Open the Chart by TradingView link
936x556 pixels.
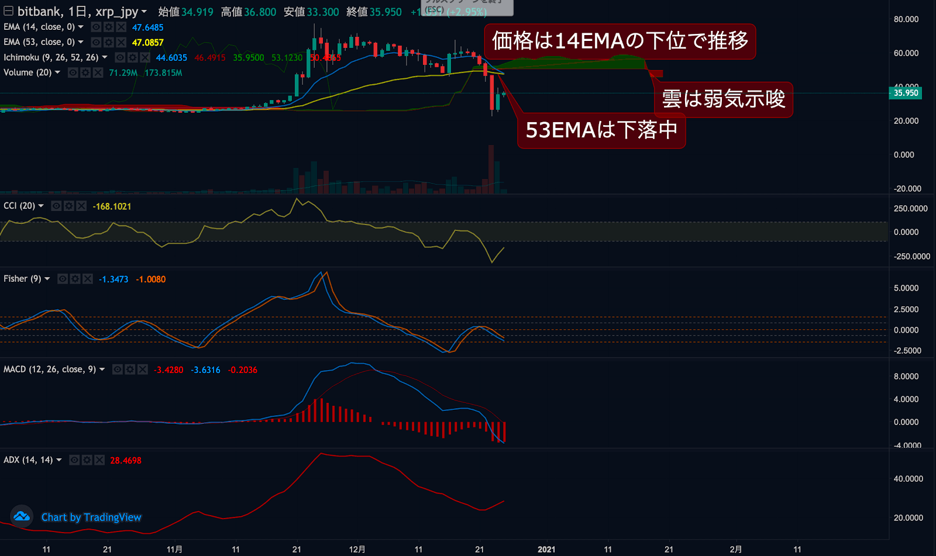(x=91, y=517)
